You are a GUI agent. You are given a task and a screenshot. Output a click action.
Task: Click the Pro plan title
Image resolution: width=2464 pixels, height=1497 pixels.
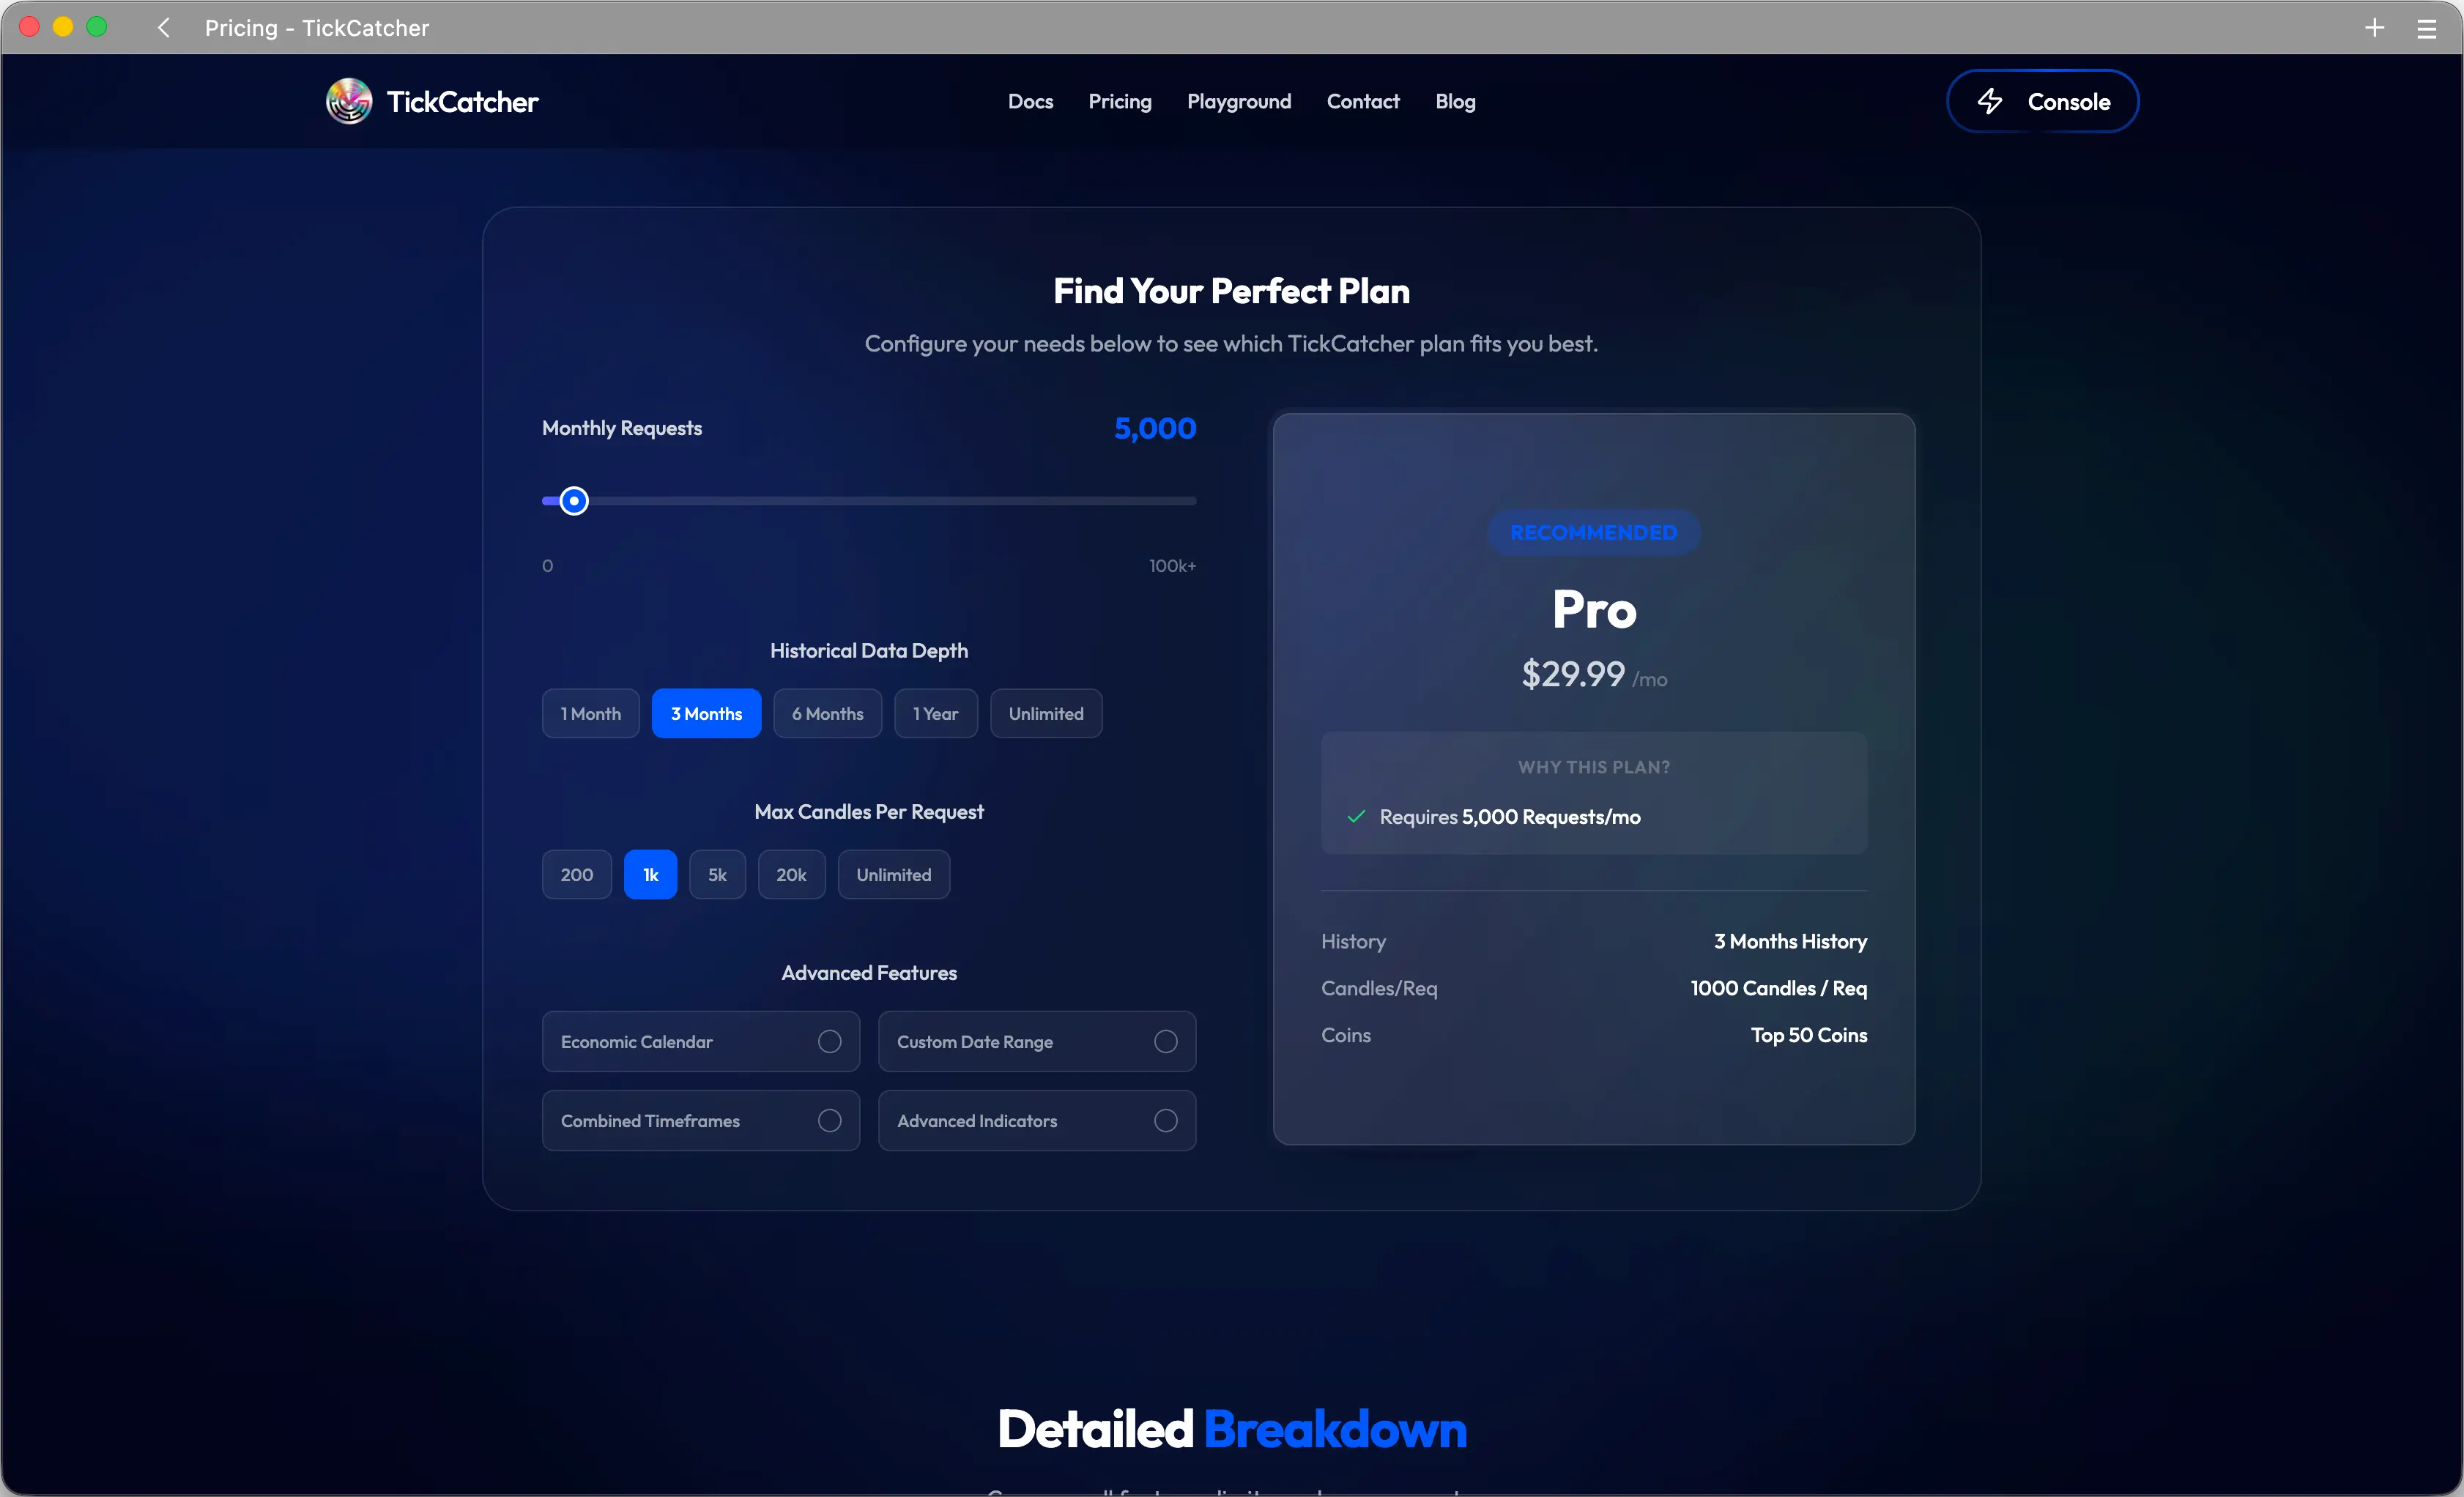(x=1594, y=609)
